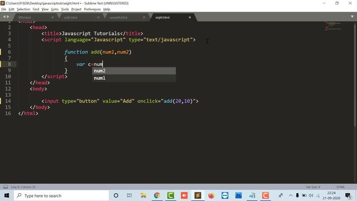Click in the Windows search box
The height and width of the screenshot is (201, 357).
[x=61, y=195]
